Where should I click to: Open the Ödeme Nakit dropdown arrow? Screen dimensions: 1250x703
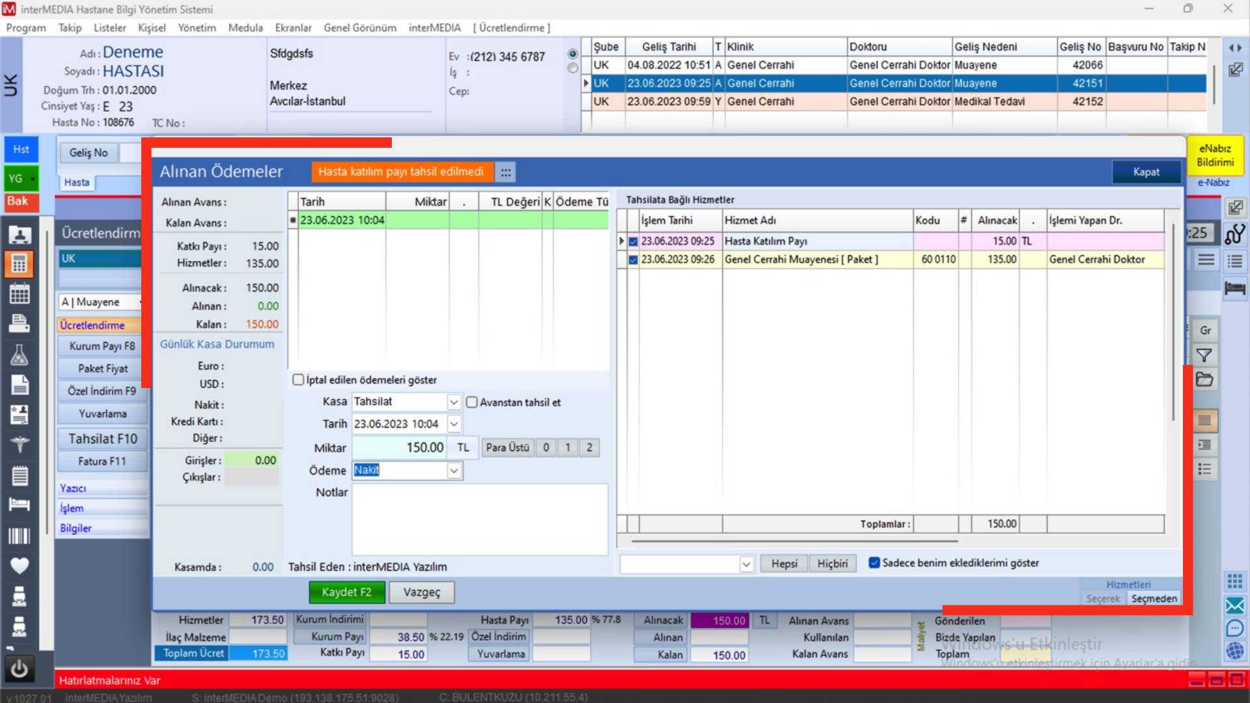click(454, 471)
